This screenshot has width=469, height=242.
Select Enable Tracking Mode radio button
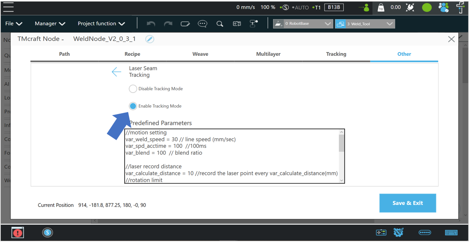click(133, 106)
